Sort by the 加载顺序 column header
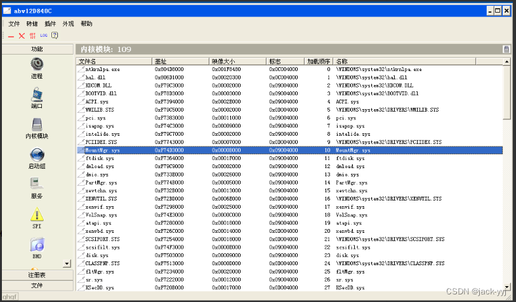The height and width of the screenshot is (302, 516). point(319,62)
